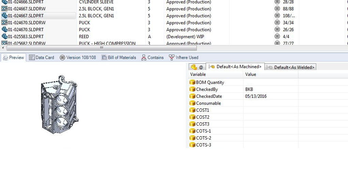
Task: Click the variable icon beside COST2
Action: pyautogui.click(x=192, y=117)
